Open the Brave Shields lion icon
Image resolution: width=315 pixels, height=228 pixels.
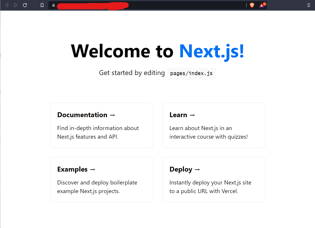[252, 5]
